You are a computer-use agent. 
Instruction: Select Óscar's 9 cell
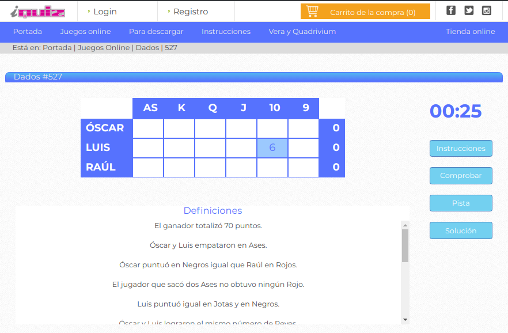pos(304,128)
